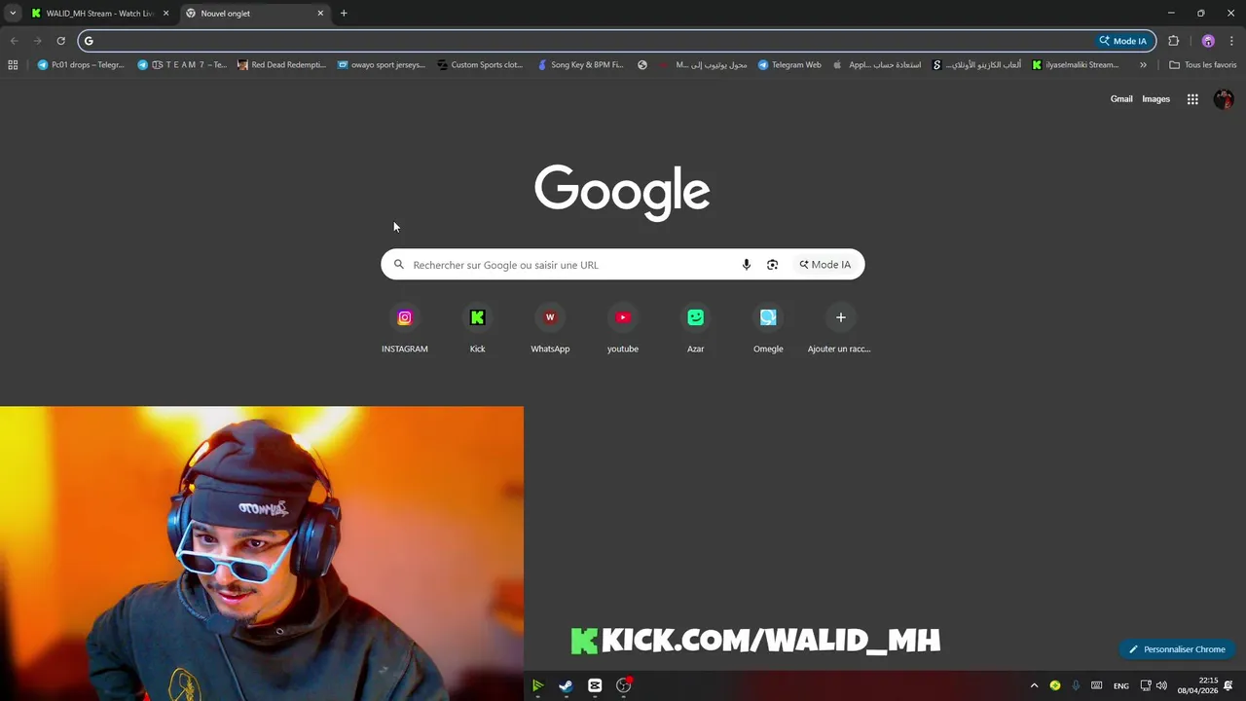
Task: Open the Extensions puzzle icon
Action: (1173, 41)
